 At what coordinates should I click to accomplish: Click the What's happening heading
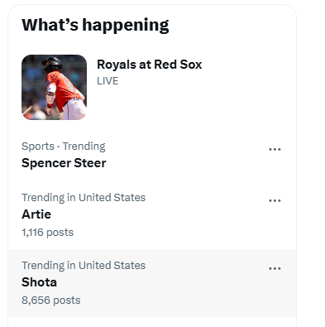point(95,25)
